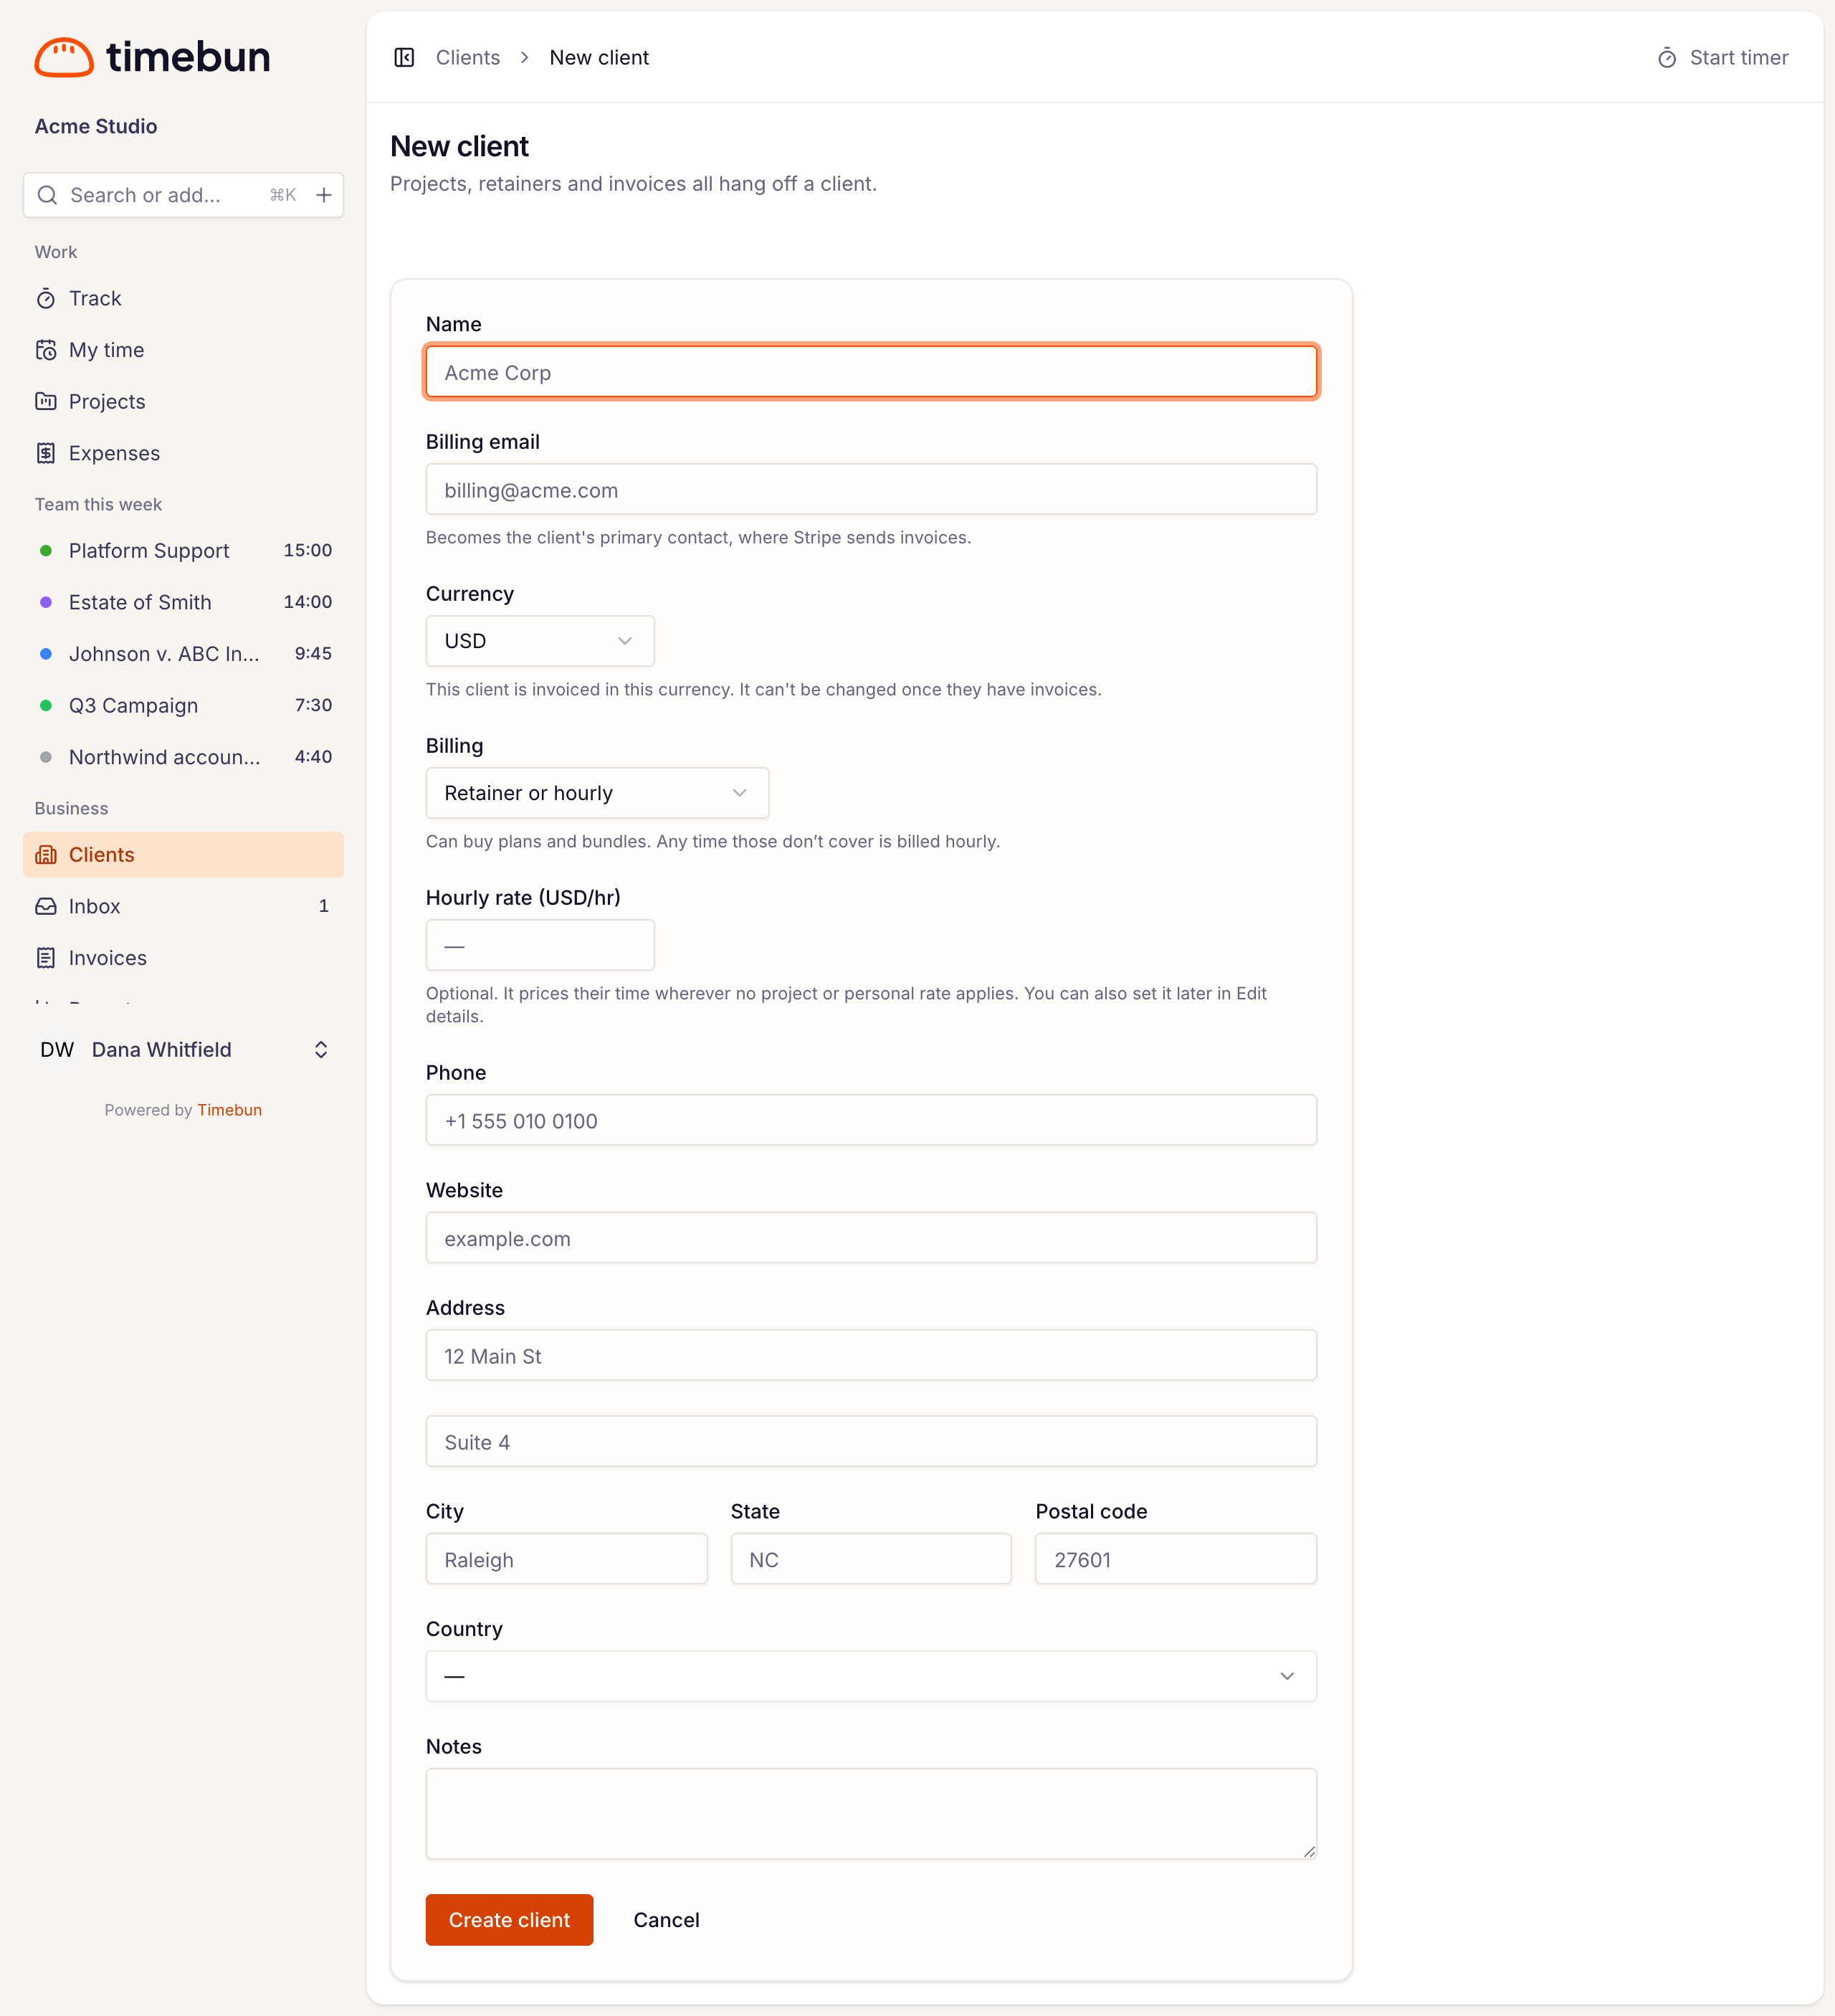This screenshot has height=2016, width=1835.
Task: Focus the Postal code field
Action: (1176, 1560)
